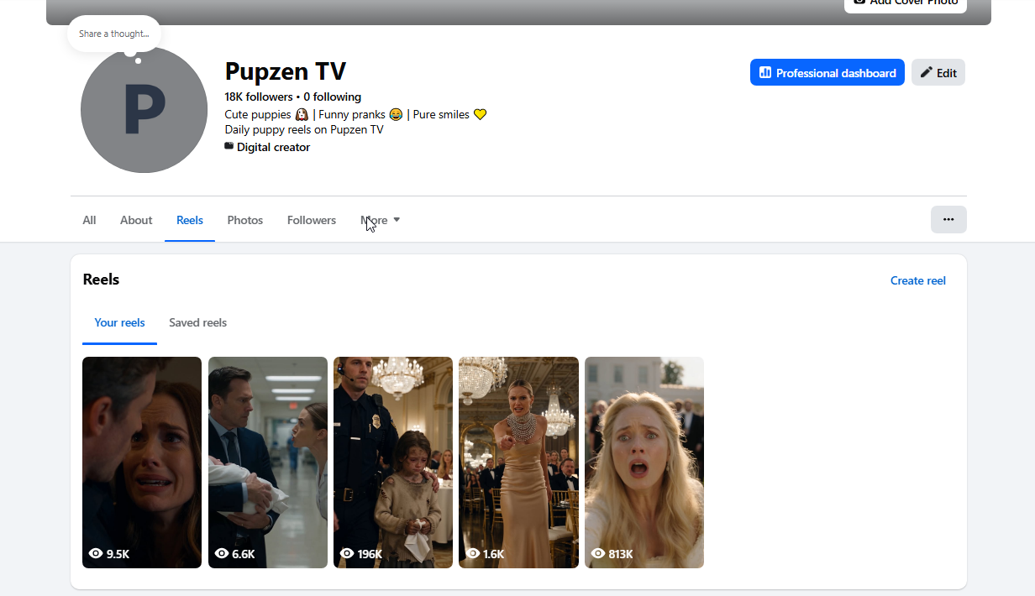Open the Share a thought bubble
Screen dimensions: 1035x596
114,34
